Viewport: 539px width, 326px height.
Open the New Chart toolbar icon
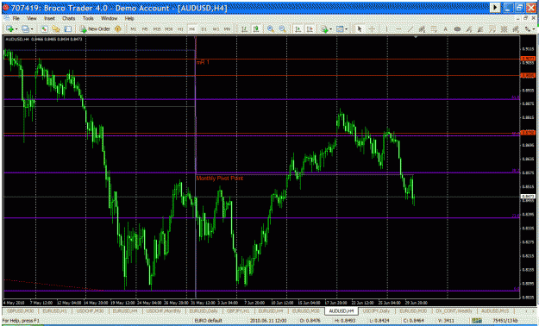(9, 29)
